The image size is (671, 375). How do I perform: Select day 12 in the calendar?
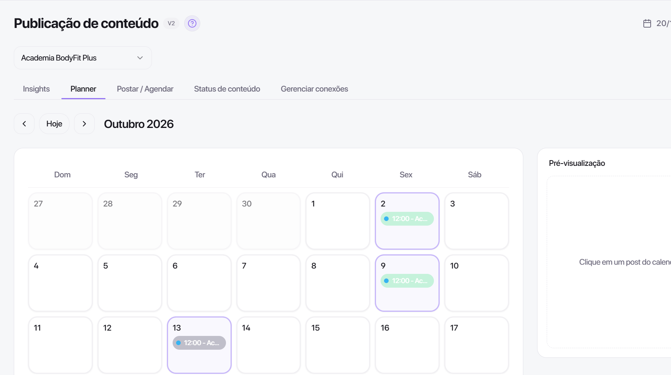[130, 345]
